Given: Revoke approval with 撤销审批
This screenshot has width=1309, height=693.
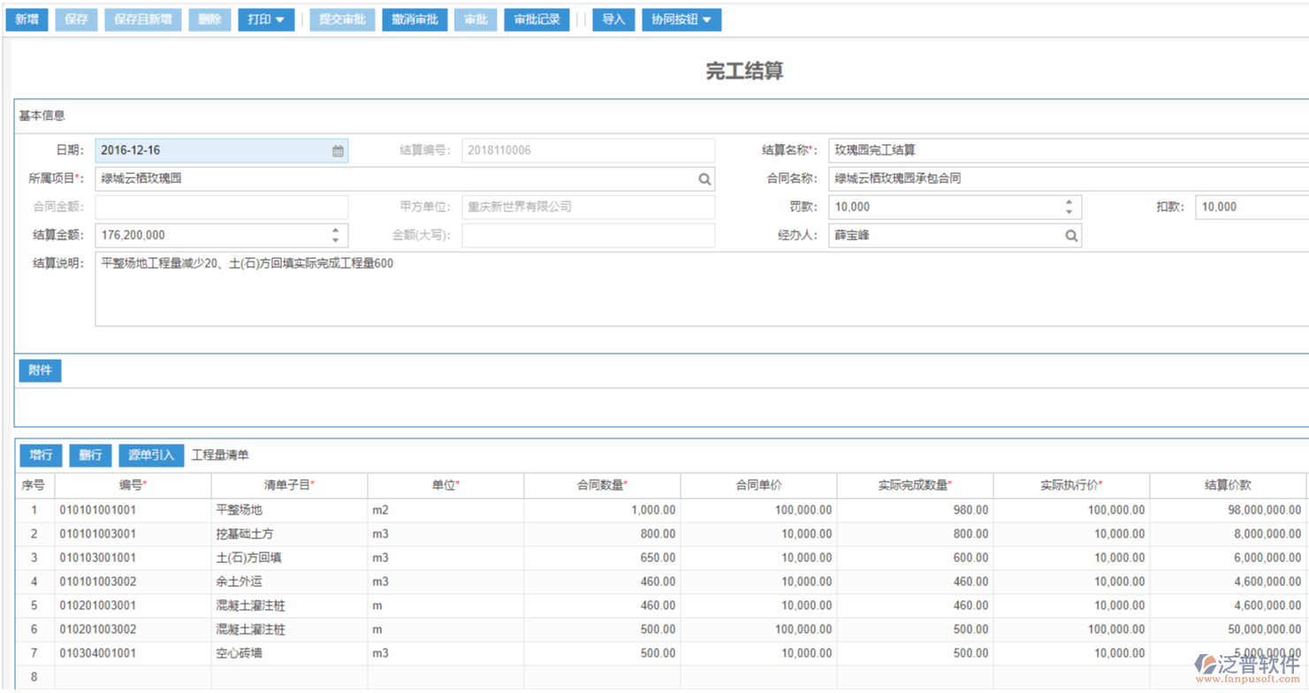Looking at the screenshot, I should coord(414,19).
